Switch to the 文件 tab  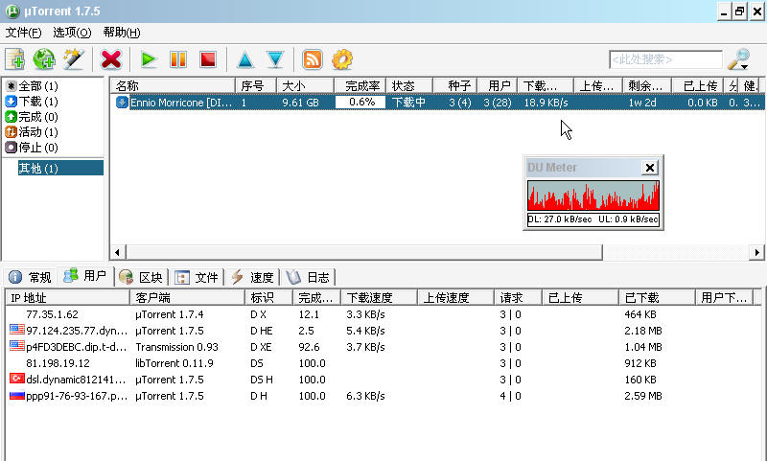[197, 277]
